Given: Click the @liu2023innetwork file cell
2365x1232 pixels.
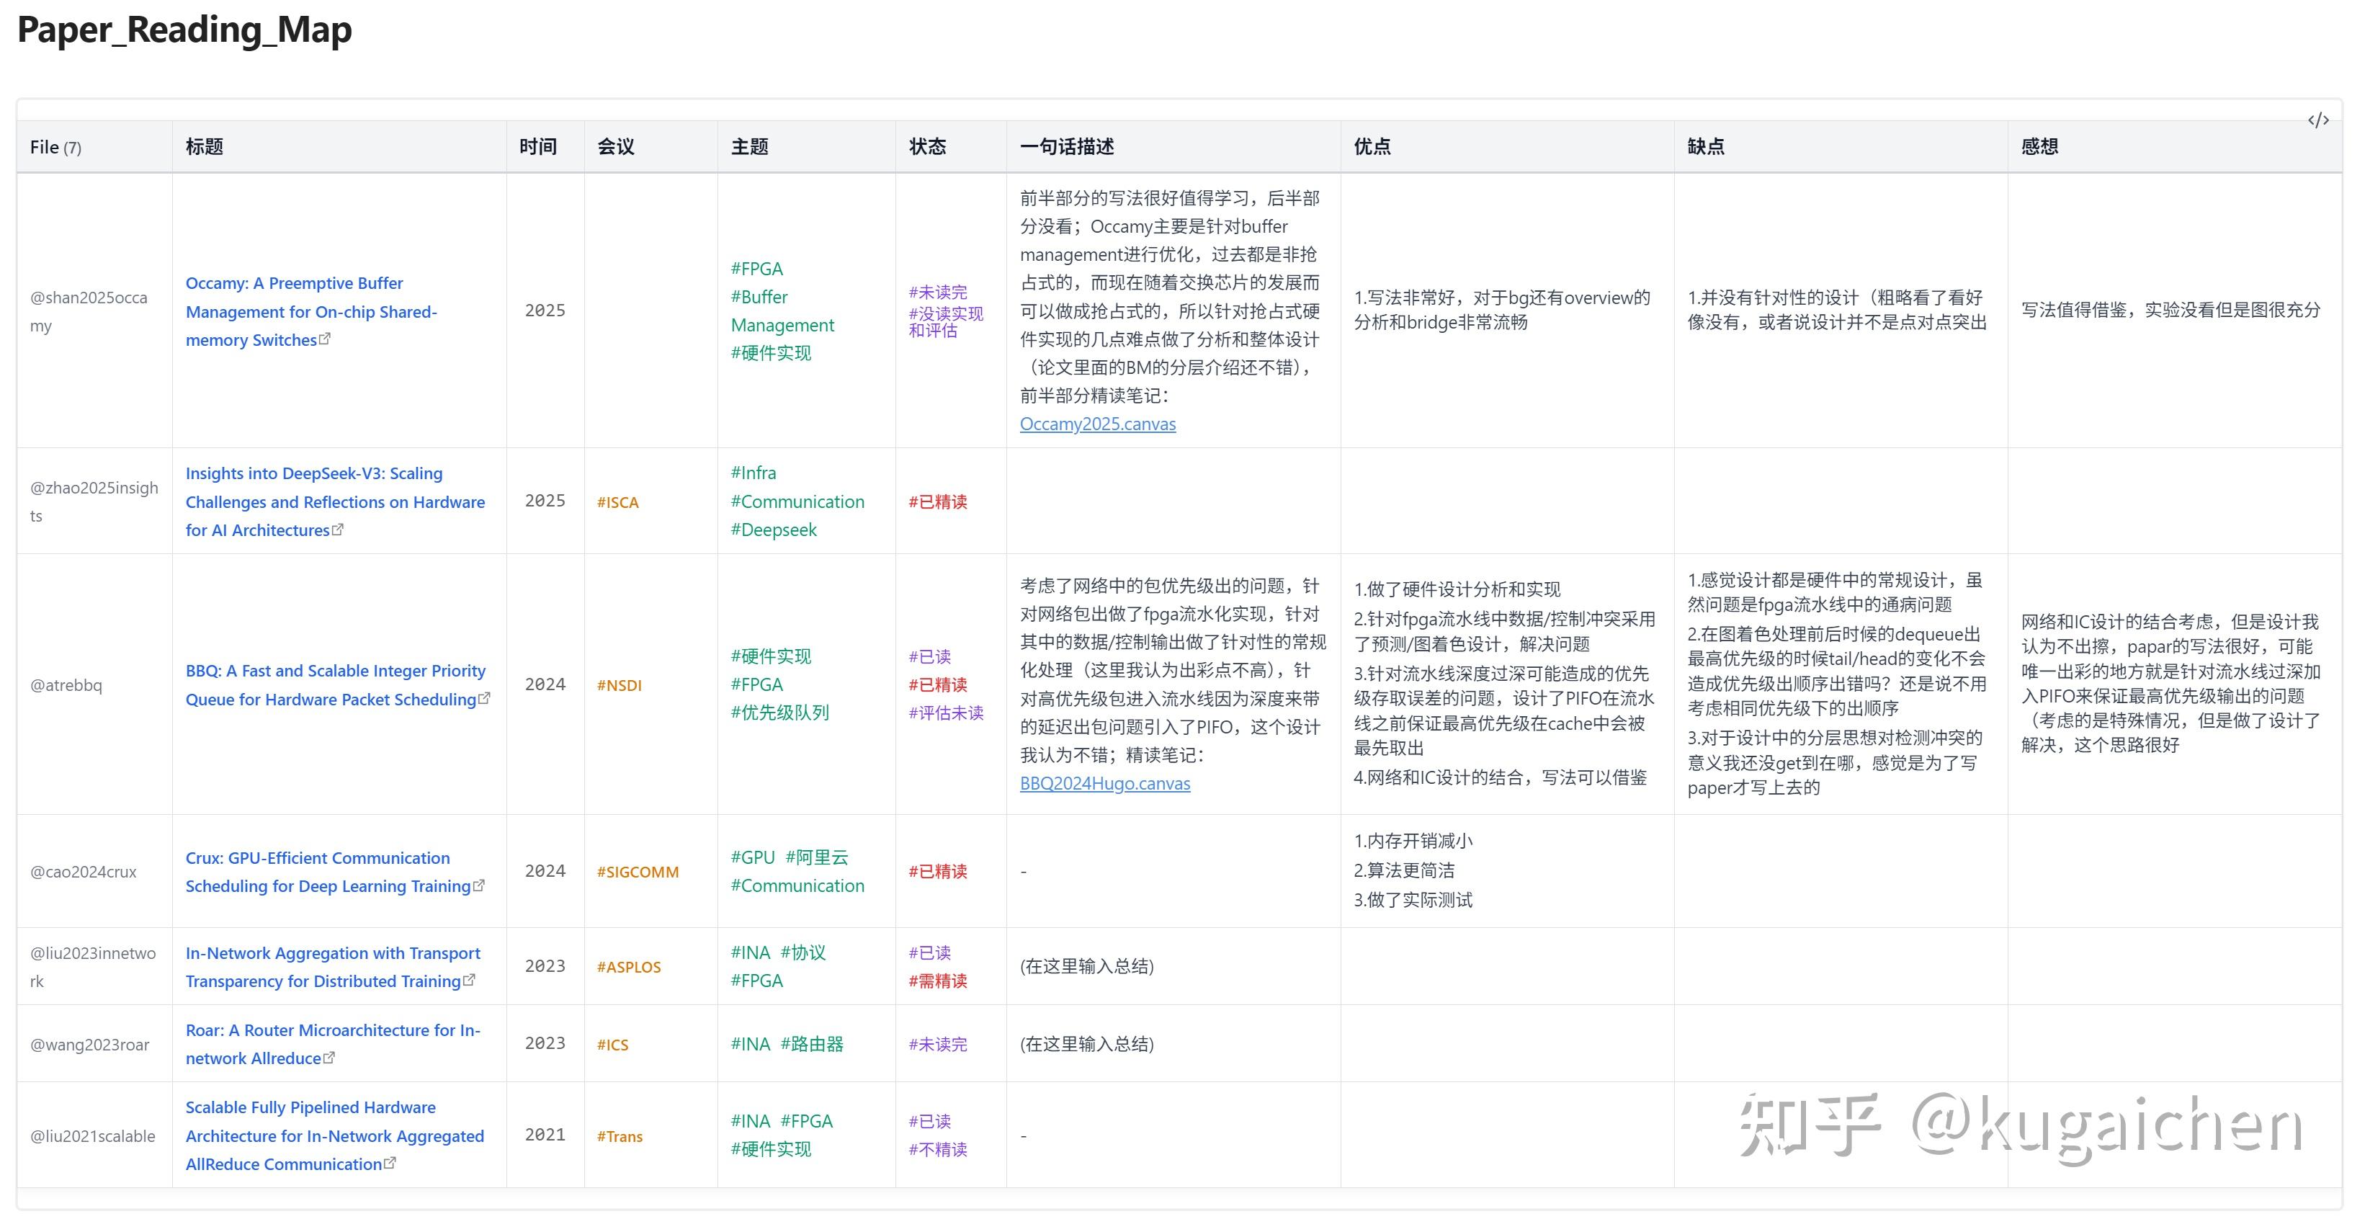Looking at the screenshot, I should pos(93,967).
